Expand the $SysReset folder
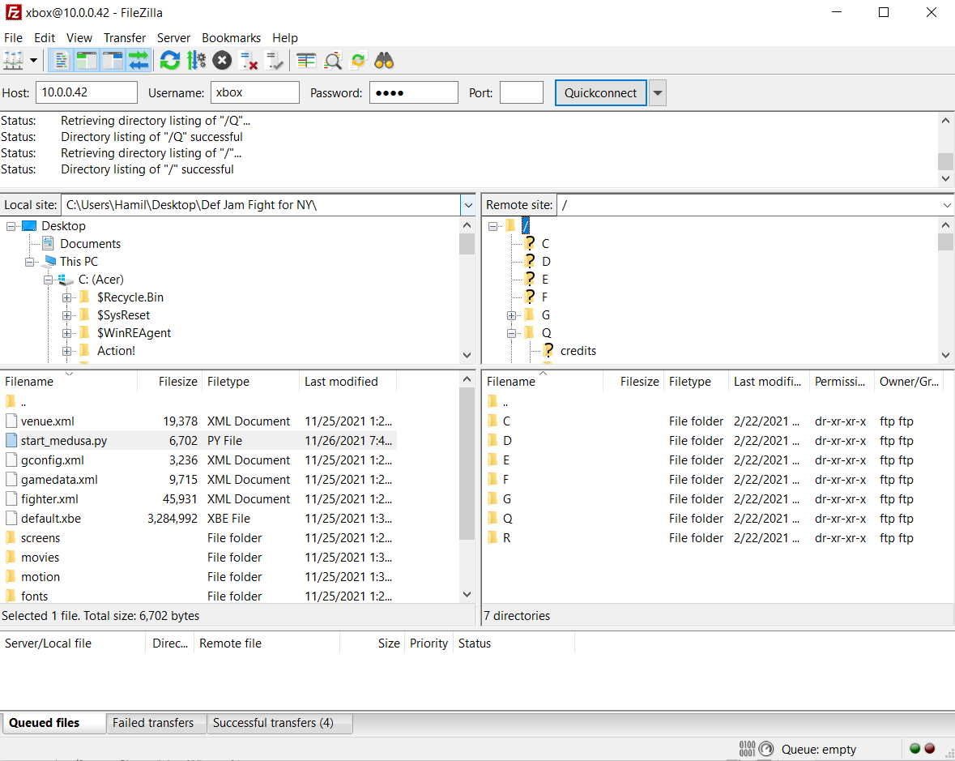Viewport: 955px width, 761px height. click(x=66, y=315)
